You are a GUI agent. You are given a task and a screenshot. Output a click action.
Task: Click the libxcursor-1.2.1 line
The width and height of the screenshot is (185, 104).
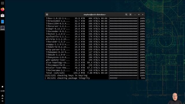95,26
